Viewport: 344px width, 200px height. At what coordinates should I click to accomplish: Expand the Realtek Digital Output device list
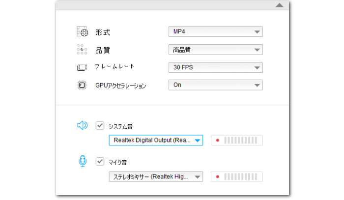(x=197, y=141)
